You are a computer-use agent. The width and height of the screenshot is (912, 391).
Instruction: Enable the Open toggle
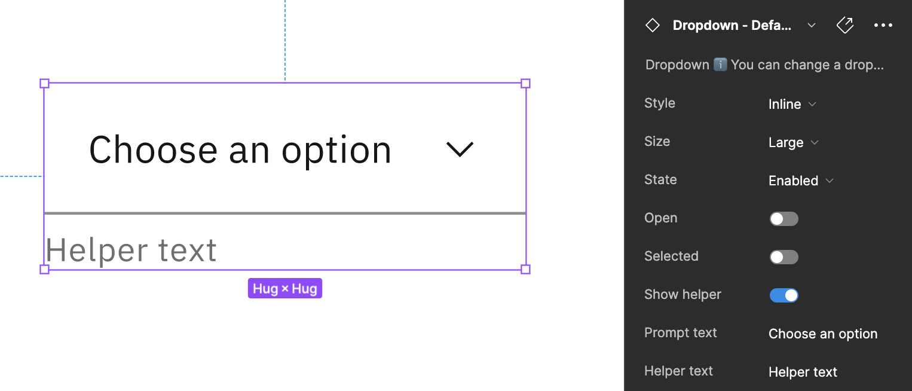[x=784, y=219]
